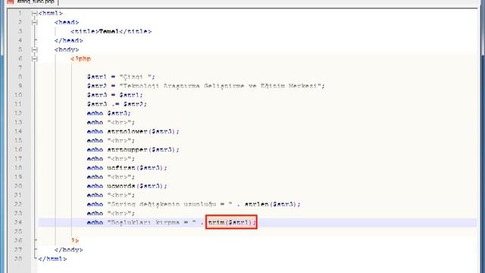Click line number 25 in the margin
This screenshot has width=485, height=273.
click(x=18, y=231)
